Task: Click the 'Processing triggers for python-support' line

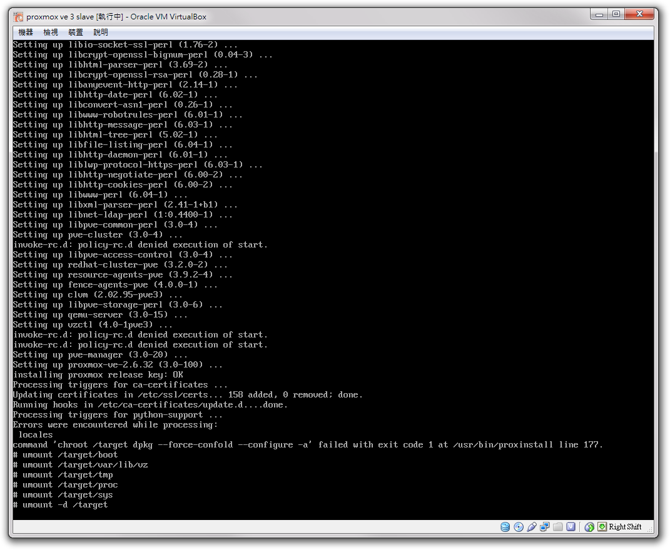Action: (x=118, y=414)
